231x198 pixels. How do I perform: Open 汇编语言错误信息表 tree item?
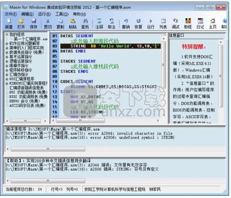click(x=27, y=88)
